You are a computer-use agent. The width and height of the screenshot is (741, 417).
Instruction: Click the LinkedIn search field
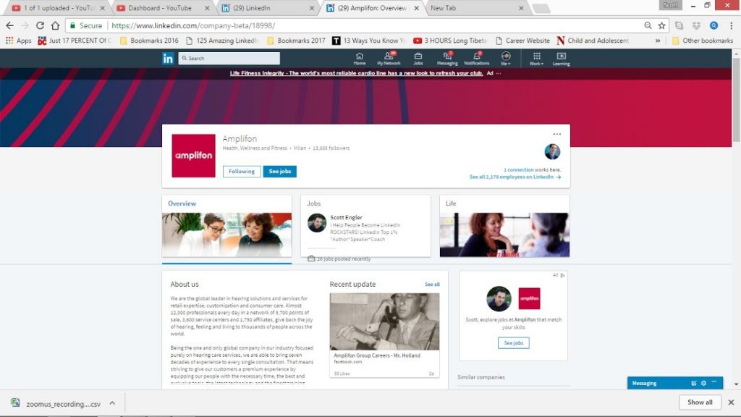point(229,58)
